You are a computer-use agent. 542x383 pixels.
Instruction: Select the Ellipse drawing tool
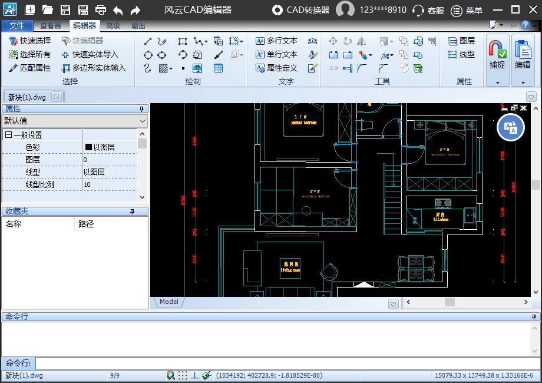[162, 55]
